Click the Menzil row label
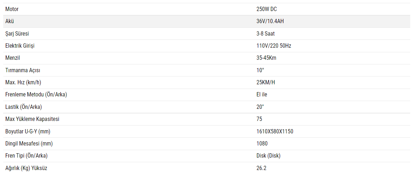This screenshot has height=175, width=412. [12, 58]
